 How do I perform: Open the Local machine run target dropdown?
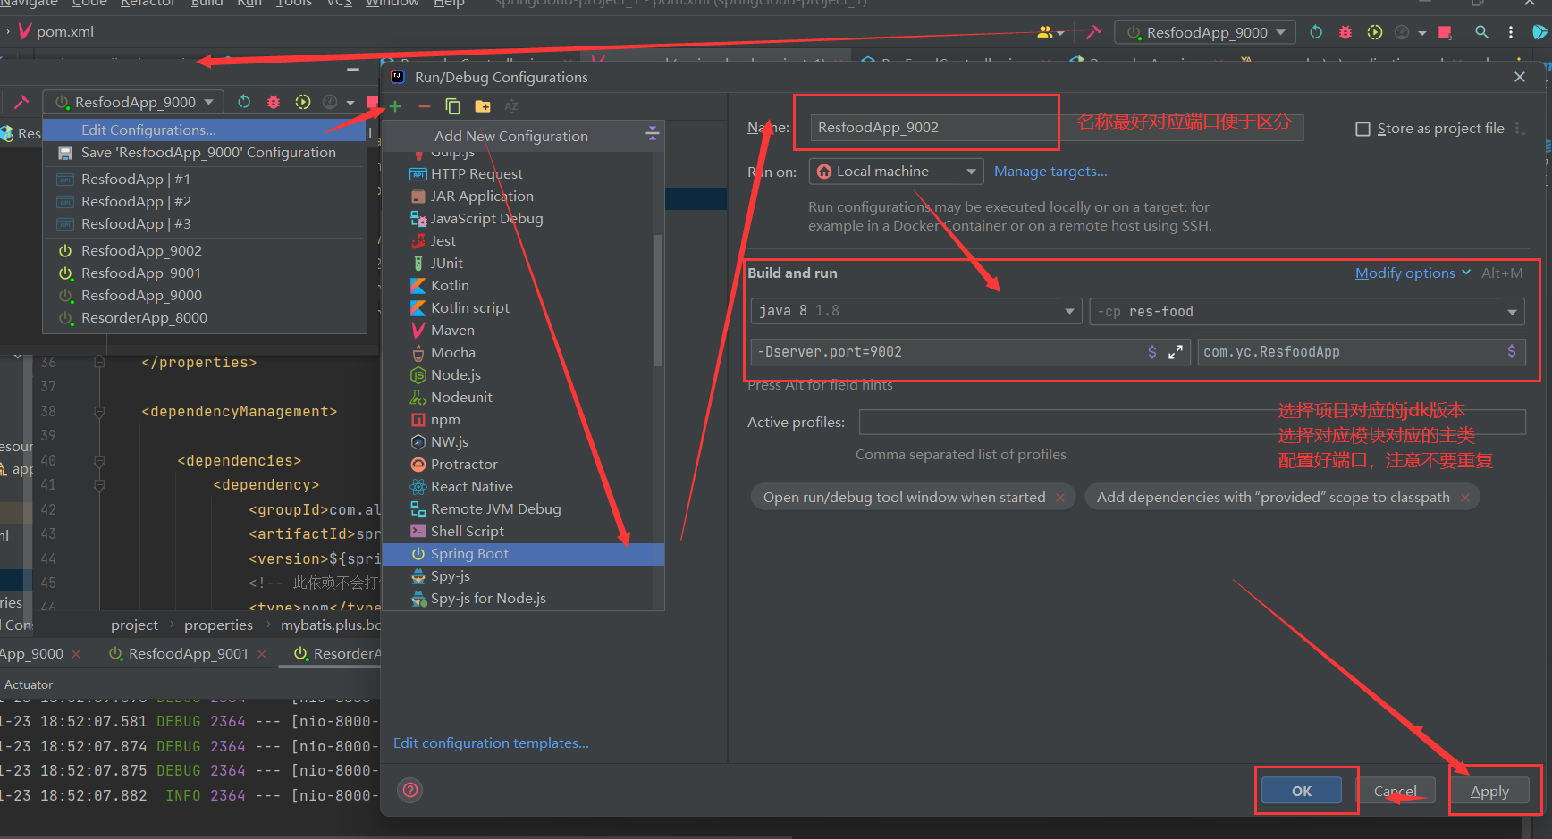(896, 172)
